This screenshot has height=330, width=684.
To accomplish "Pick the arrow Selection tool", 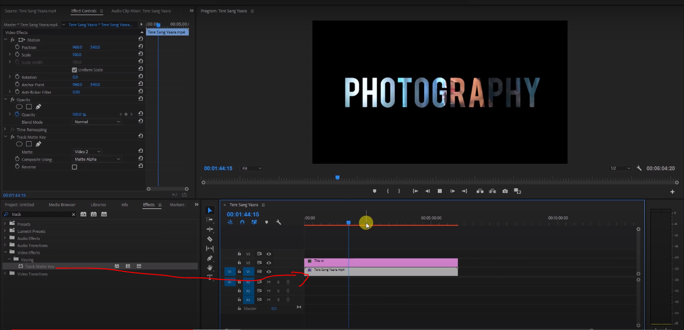I will pyautogui.click(x=210, y=210).
